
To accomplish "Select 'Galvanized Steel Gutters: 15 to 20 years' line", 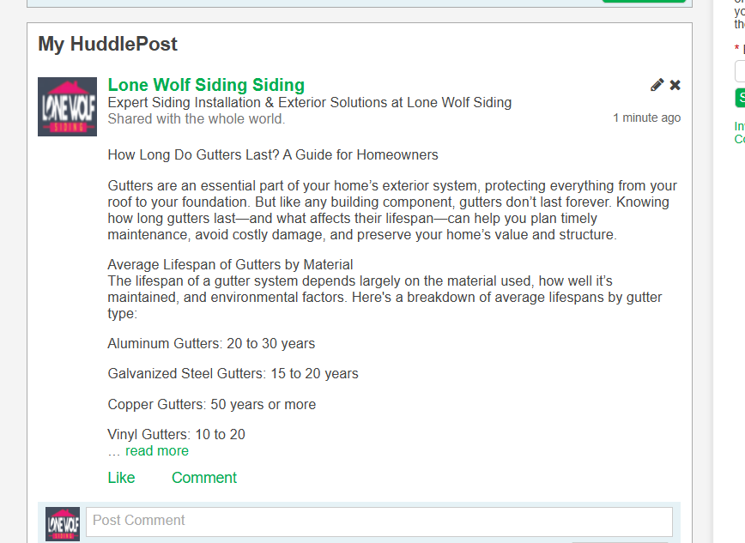I will (x=233, y=374).
